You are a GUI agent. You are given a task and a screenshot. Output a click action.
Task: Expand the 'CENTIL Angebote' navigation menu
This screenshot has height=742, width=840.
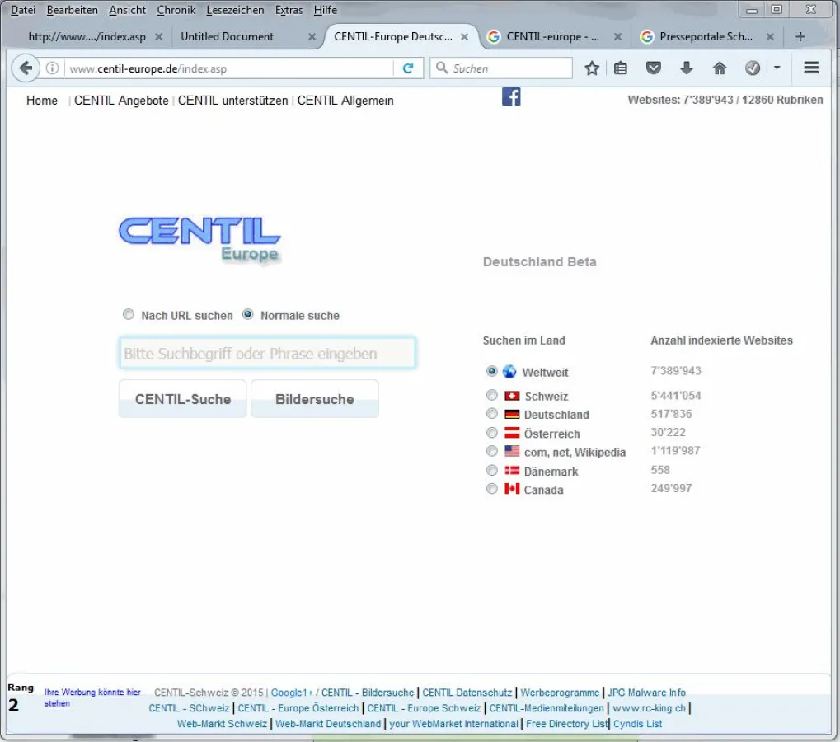[x=121, y=101]
